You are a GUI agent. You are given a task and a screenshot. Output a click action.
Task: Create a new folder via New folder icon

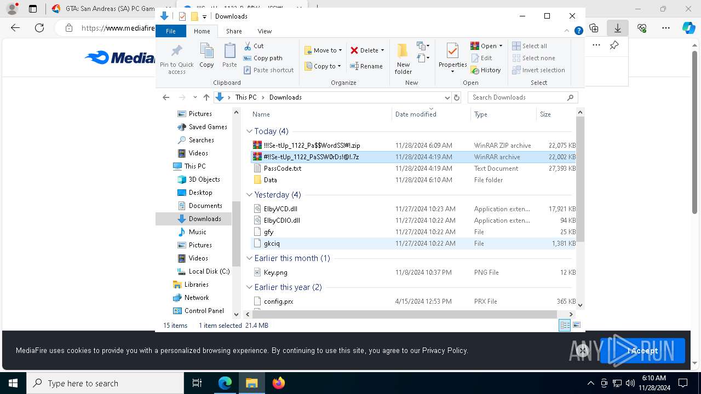click(x=403, y=59)
